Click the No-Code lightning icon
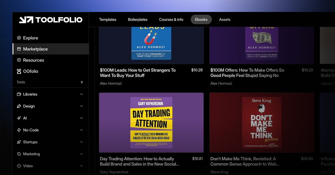The image size is (335, 175). (x=19, y=130)
